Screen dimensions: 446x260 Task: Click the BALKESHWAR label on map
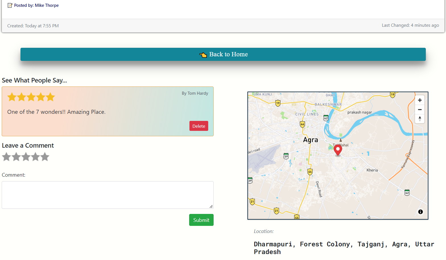coord(328,104)
